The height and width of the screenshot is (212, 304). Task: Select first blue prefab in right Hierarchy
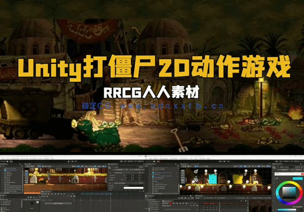pyautogui.click(x=163, y=173)
